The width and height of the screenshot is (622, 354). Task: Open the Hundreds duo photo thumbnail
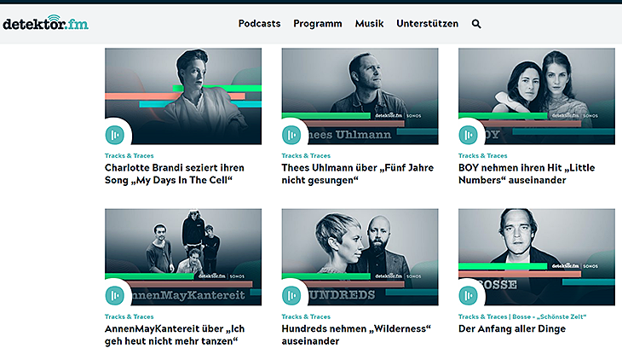click(360, 257)
